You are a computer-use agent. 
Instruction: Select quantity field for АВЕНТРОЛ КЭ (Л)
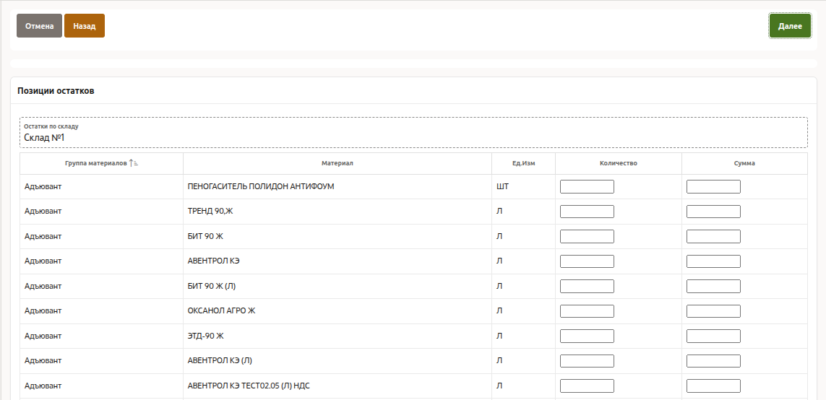pos(587,361)
